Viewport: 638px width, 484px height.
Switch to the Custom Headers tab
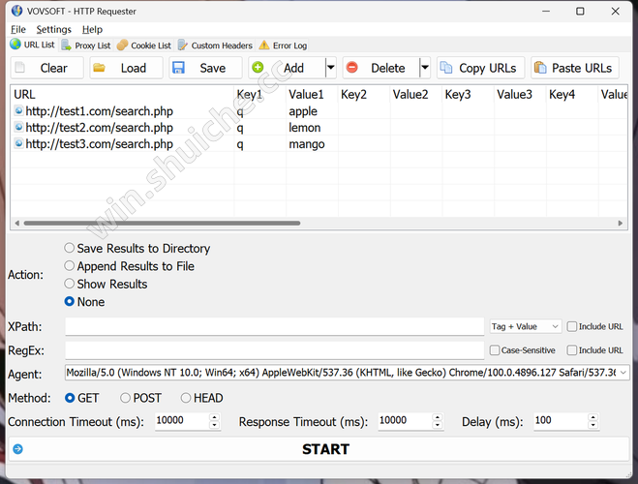(215, 45)
